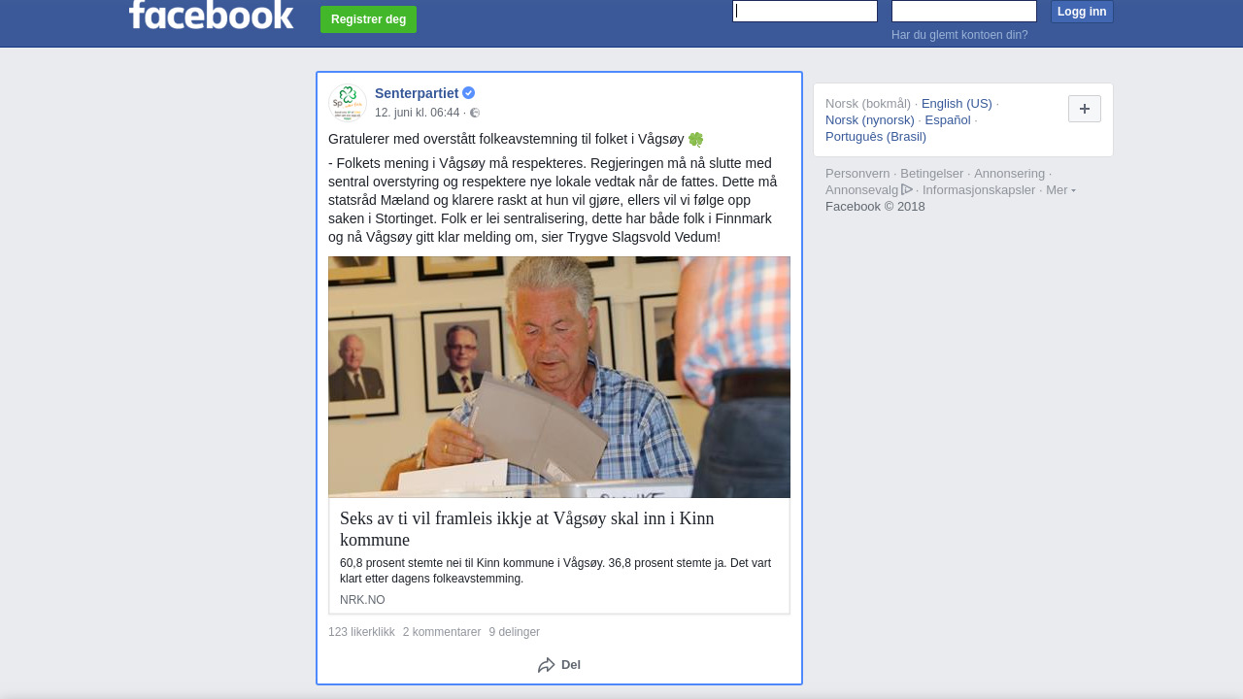The height and width of the screenshot is (699, 1243).
Task: Click the share arrow icon
Action: click(547, 665)
